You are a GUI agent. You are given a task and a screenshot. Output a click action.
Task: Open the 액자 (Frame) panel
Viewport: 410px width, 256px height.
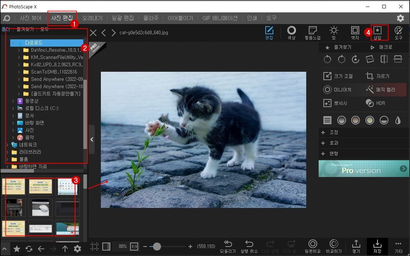(355, 33)
